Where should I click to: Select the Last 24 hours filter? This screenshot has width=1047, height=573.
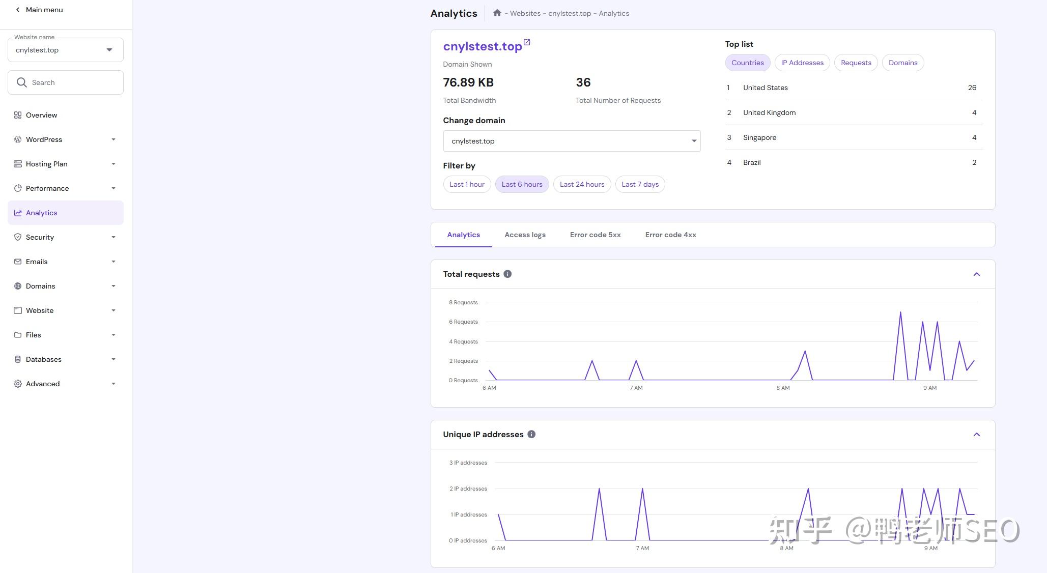tap(582, 184)
